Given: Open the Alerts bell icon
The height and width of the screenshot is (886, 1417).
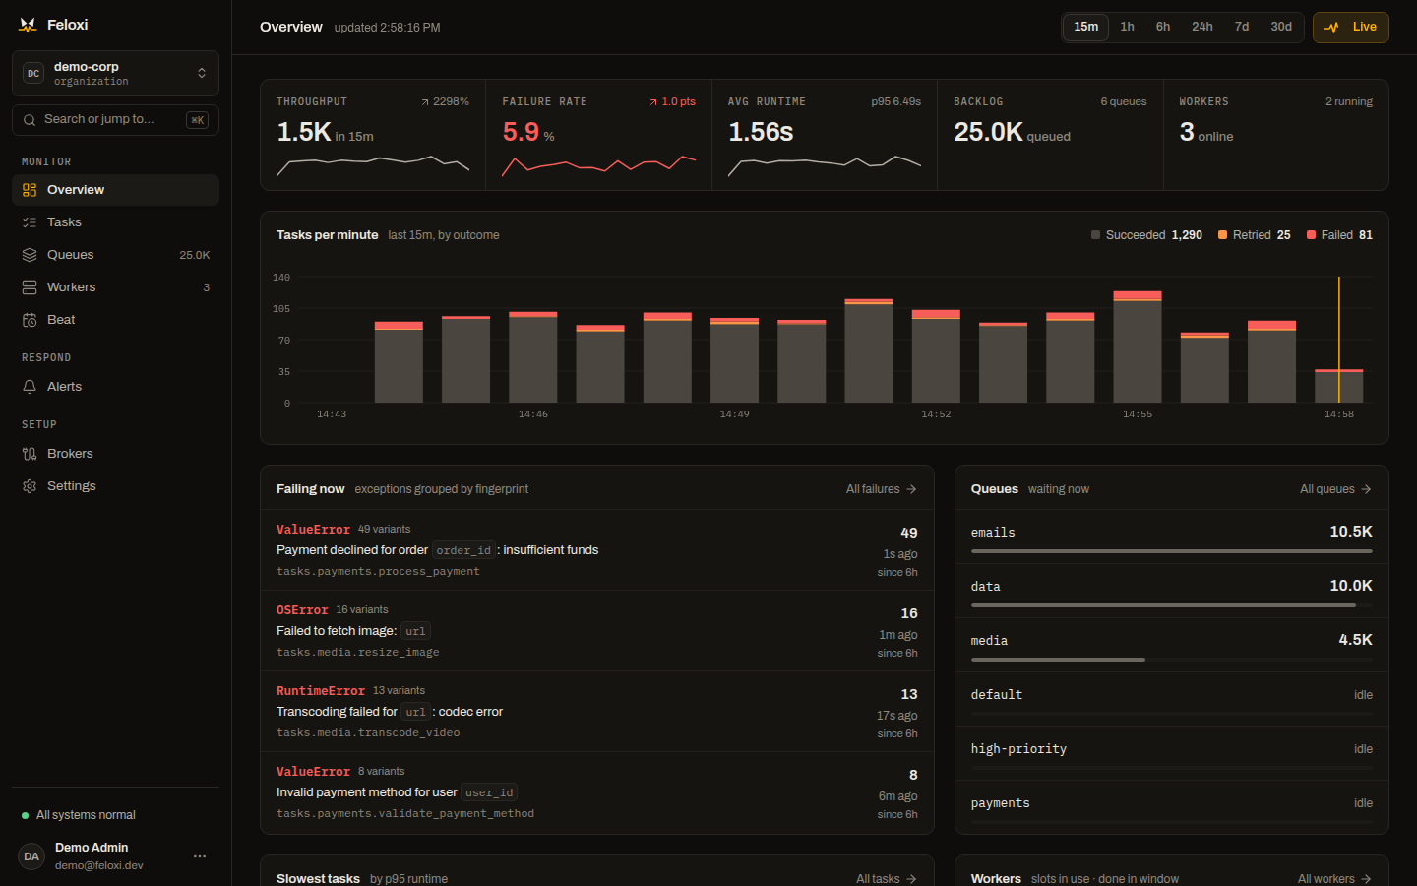Looking at the screenshot, I should [30, 387].
